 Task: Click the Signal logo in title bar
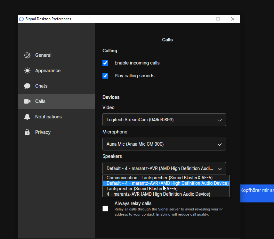tap(21, 19)
